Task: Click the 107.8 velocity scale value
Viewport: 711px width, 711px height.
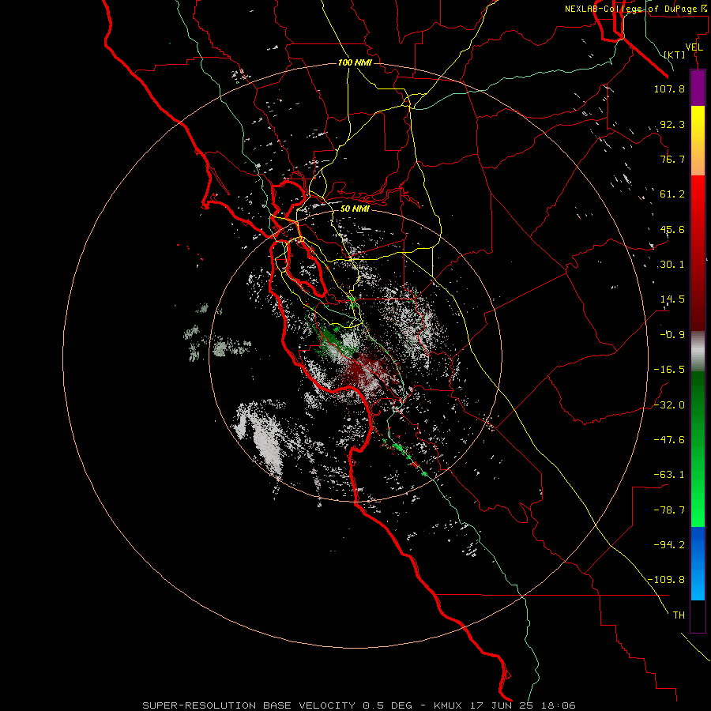Action: point(669,88)
